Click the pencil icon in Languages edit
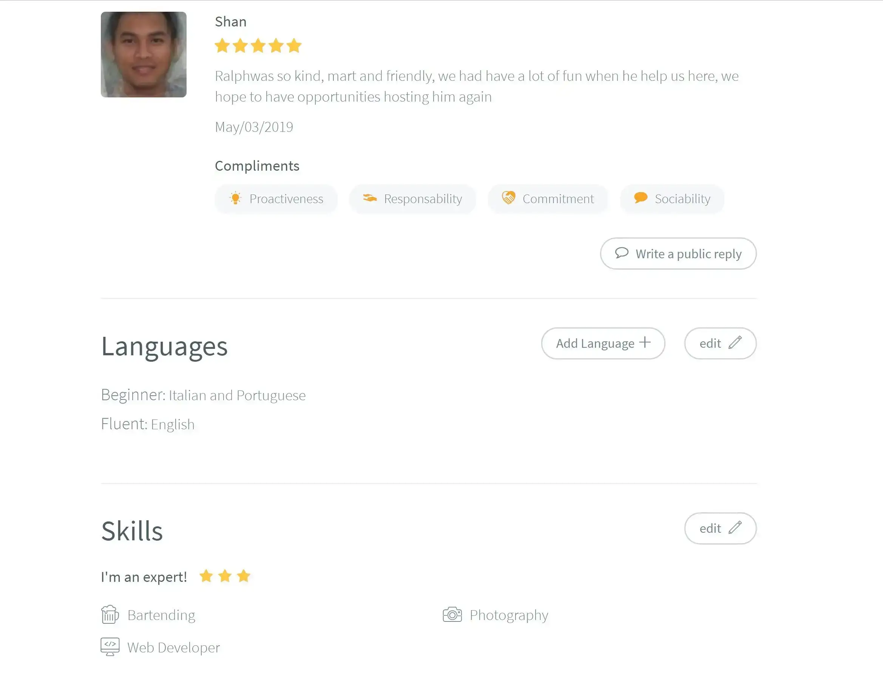The height and width of the screenshot is (680, 883). coord(735,343)
